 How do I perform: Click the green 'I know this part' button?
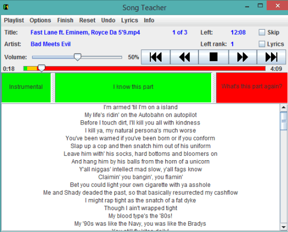click(x=133, y=87)
